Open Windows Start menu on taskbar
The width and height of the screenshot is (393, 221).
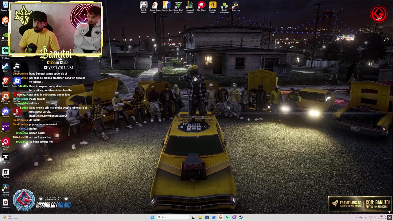[x=152, y=217]
